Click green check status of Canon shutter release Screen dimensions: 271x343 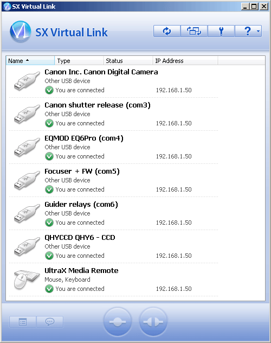pyautogui.click(x=49, y=123)
